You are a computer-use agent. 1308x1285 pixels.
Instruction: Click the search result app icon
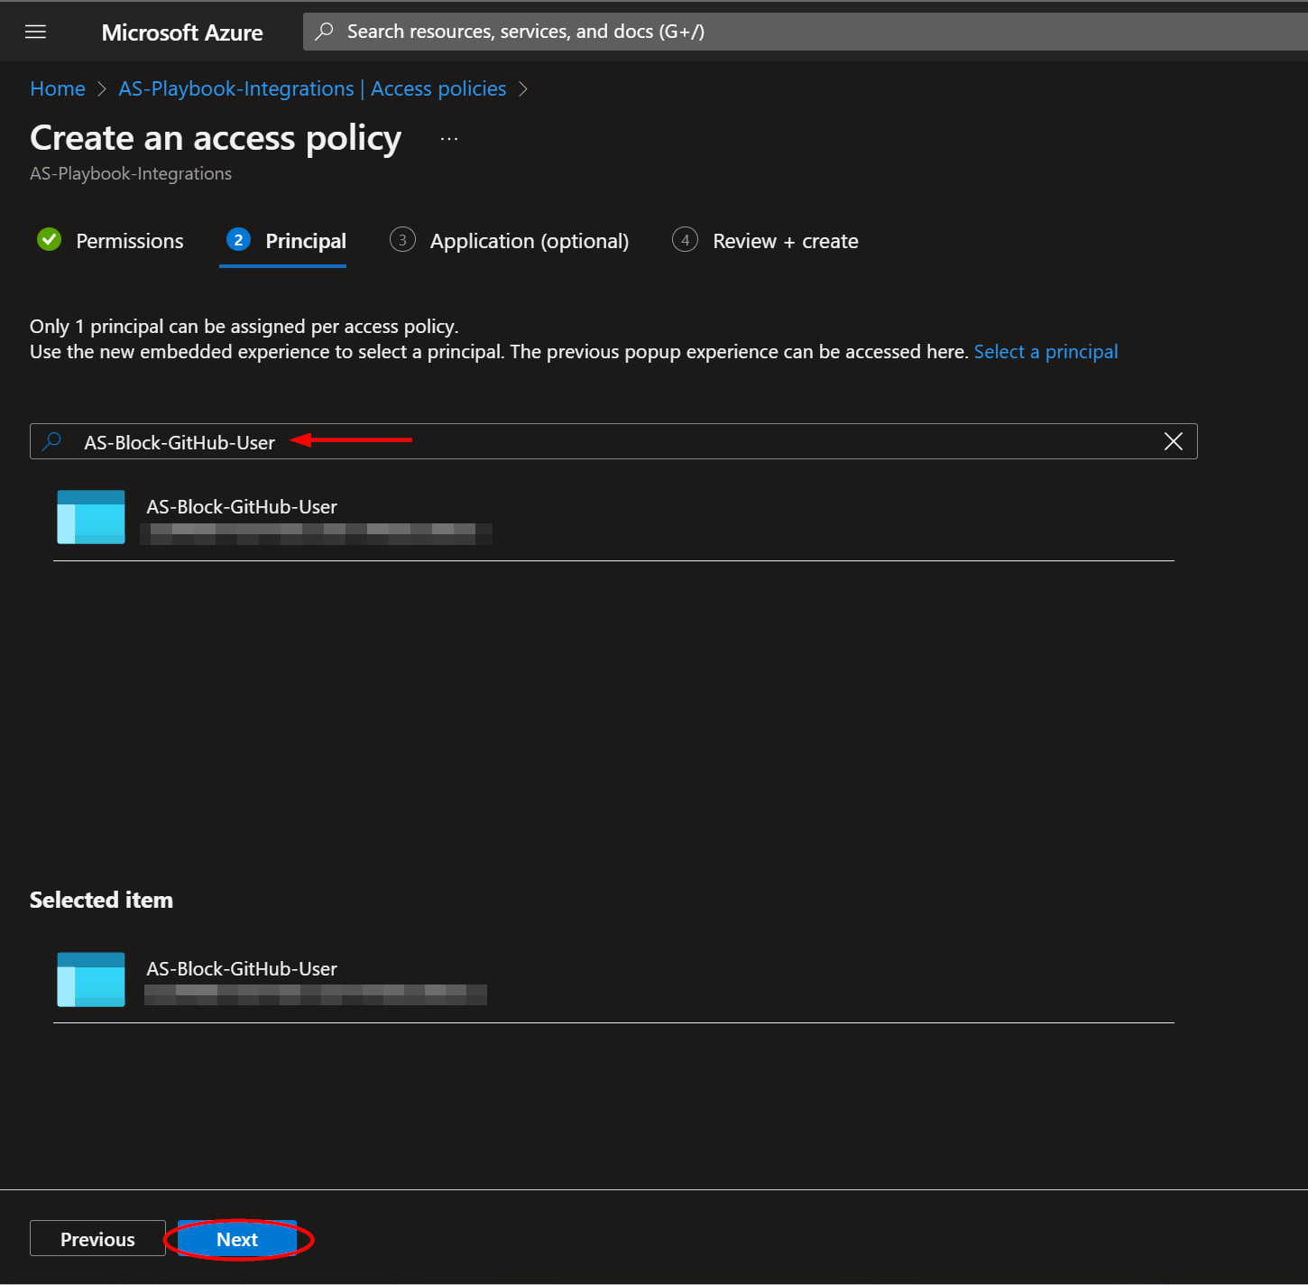coord(91,517)
